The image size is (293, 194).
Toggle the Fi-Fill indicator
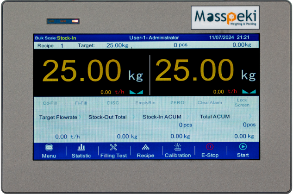tap(81, 103)
